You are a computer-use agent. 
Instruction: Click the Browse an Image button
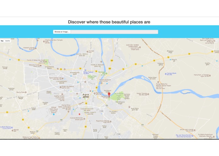tap(62, 32)
